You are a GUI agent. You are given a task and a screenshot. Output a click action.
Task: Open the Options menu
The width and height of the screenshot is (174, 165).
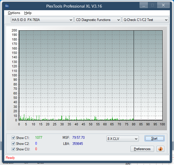[x=14, y=13]
